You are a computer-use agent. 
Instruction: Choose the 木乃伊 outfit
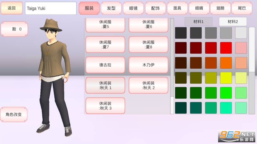148,65
